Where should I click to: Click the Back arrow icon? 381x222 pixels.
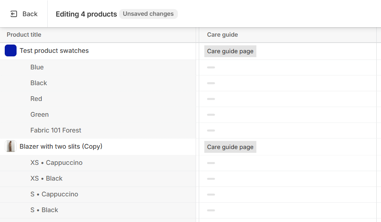[14, 14]
